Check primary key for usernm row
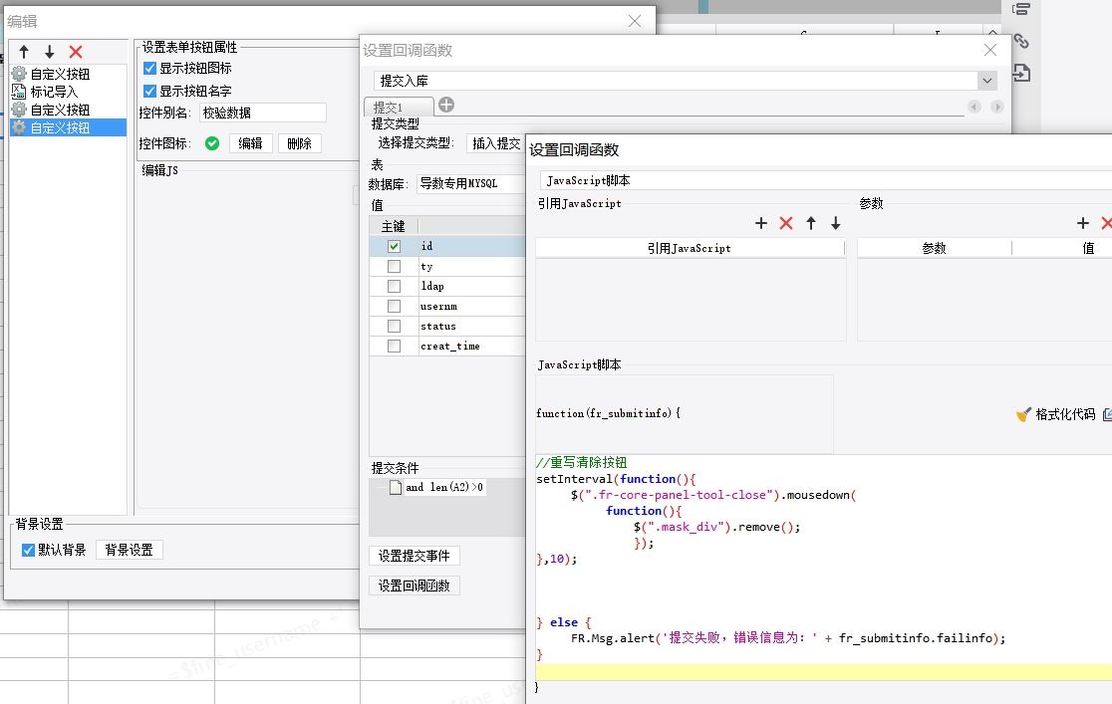Image resolution: width=1112 pixels, height=704 pixels. [395, 307]
